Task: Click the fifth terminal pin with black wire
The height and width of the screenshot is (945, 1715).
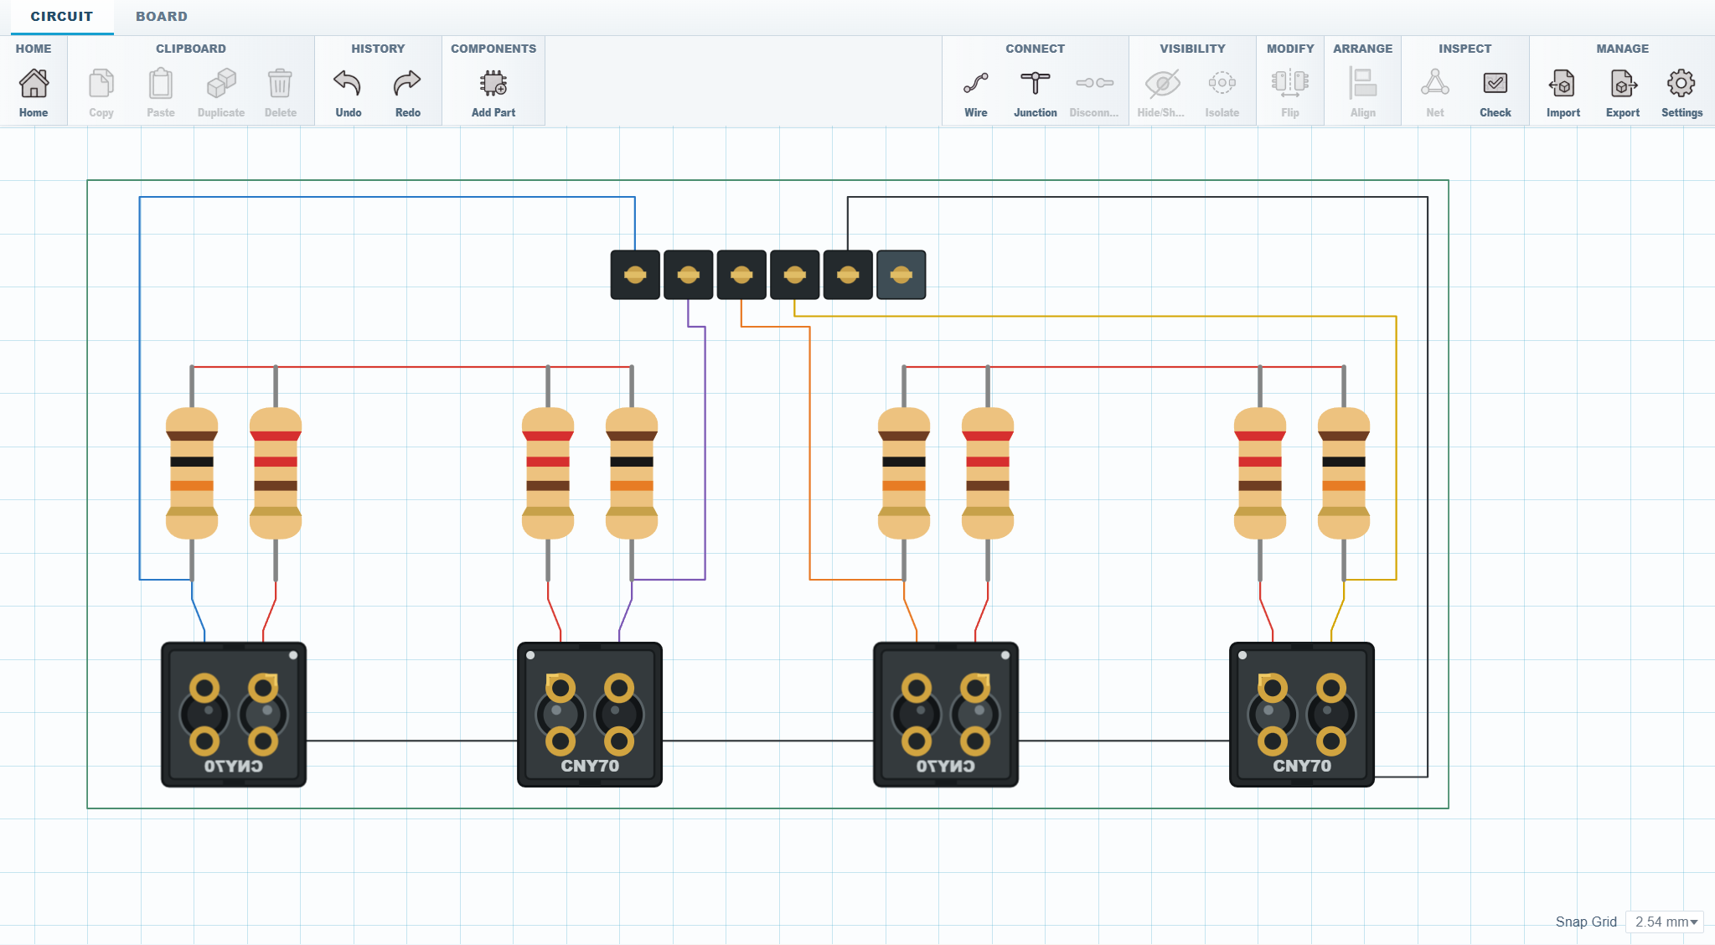Action: (x=848, y=275)
